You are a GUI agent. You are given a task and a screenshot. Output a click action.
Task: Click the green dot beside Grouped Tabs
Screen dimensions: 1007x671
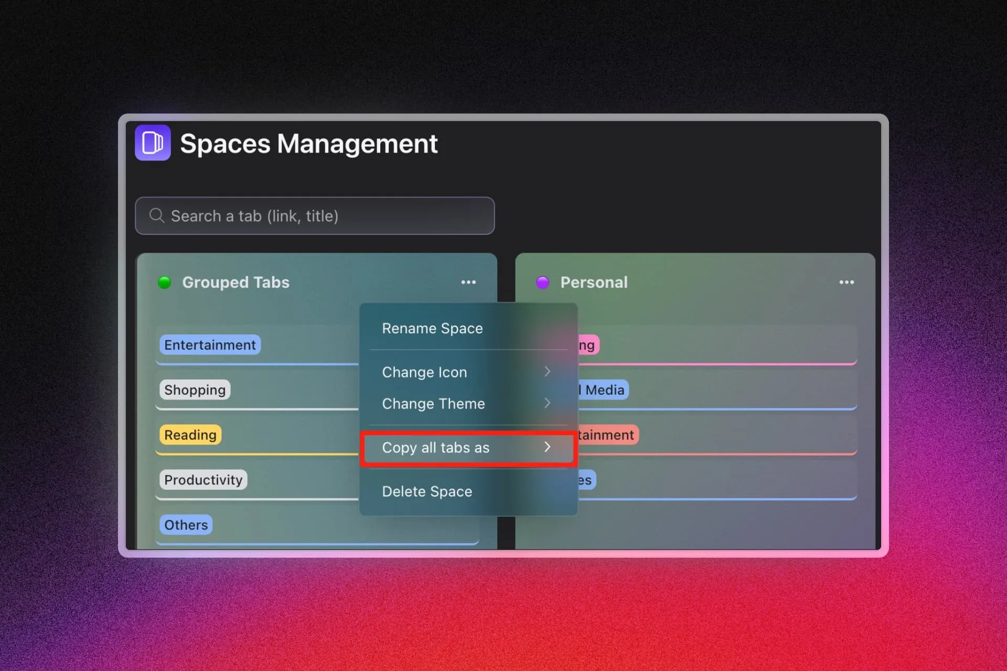[x=165, y=282]
